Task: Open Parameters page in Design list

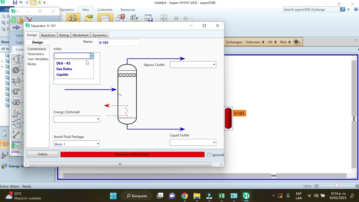Action: click(36, 54)
